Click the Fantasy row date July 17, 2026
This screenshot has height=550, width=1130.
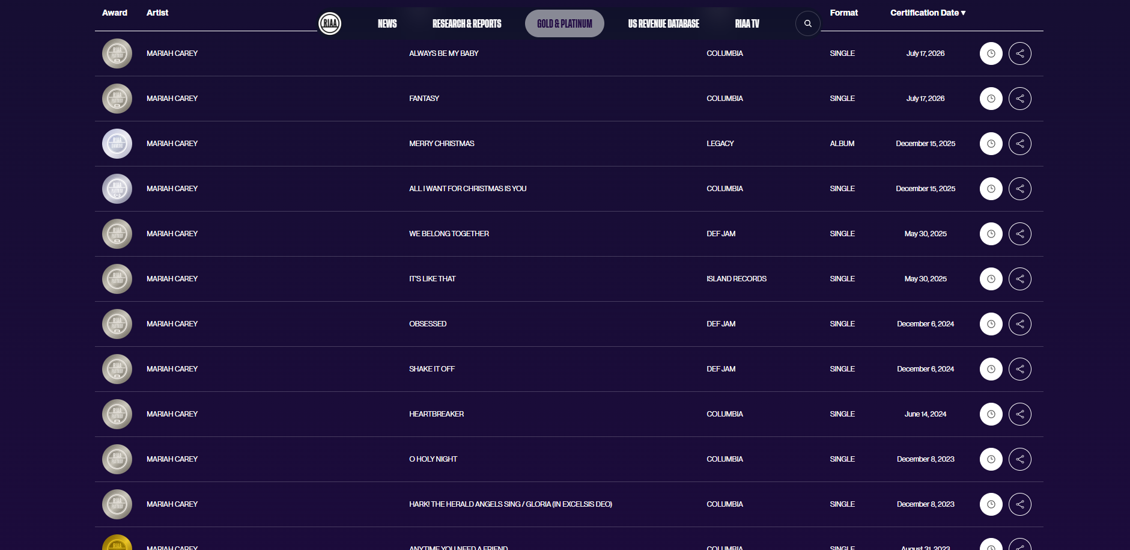click(926, 99)
